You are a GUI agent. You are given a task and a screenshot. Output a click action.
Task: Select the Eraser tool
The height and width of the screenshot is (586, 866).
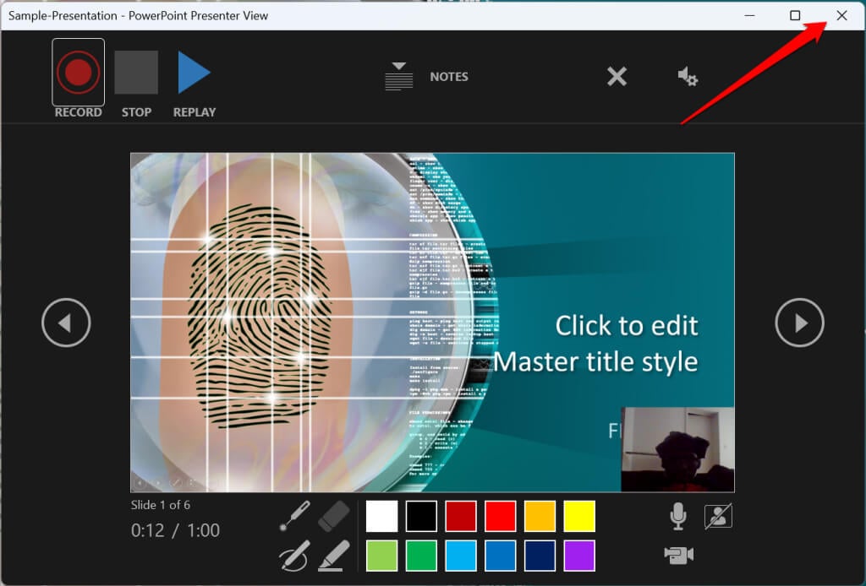(x=334, y=517)
